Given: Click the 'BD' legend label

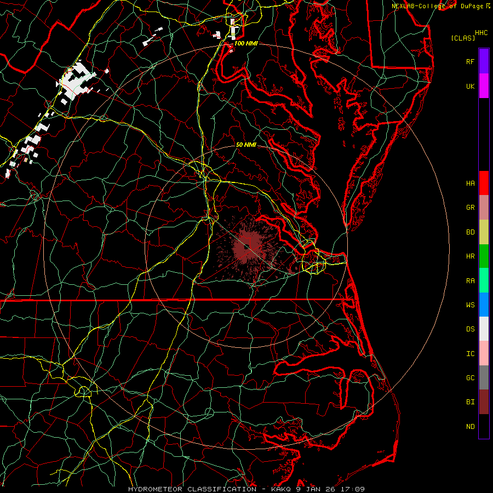Looking at the screenshot, I should [x=470, y=232].
